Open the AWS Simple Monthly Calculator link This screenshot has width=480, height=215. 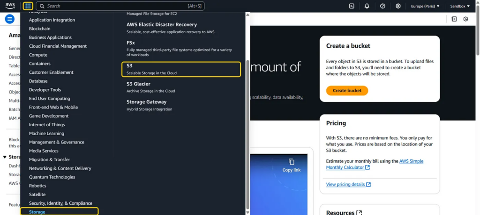click(x=375, y=164)
